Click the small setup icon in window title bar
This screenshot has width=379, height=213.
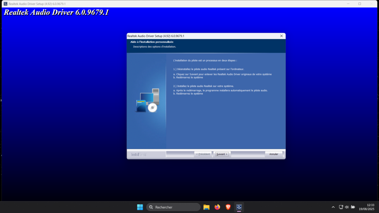[5, 4]
